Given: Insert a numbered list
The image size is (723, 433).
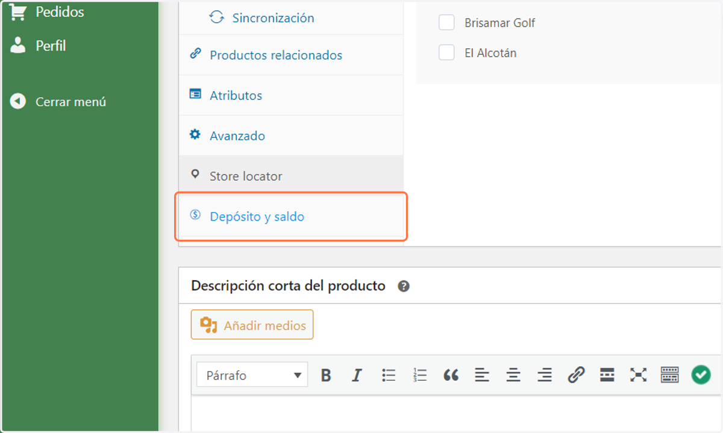Looking at the screenshot, I should pyautogui.click(x=419, y=375).
